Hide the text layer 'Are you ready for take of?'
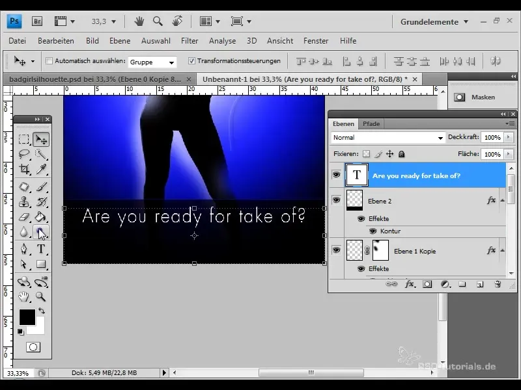 pos(336,174)
